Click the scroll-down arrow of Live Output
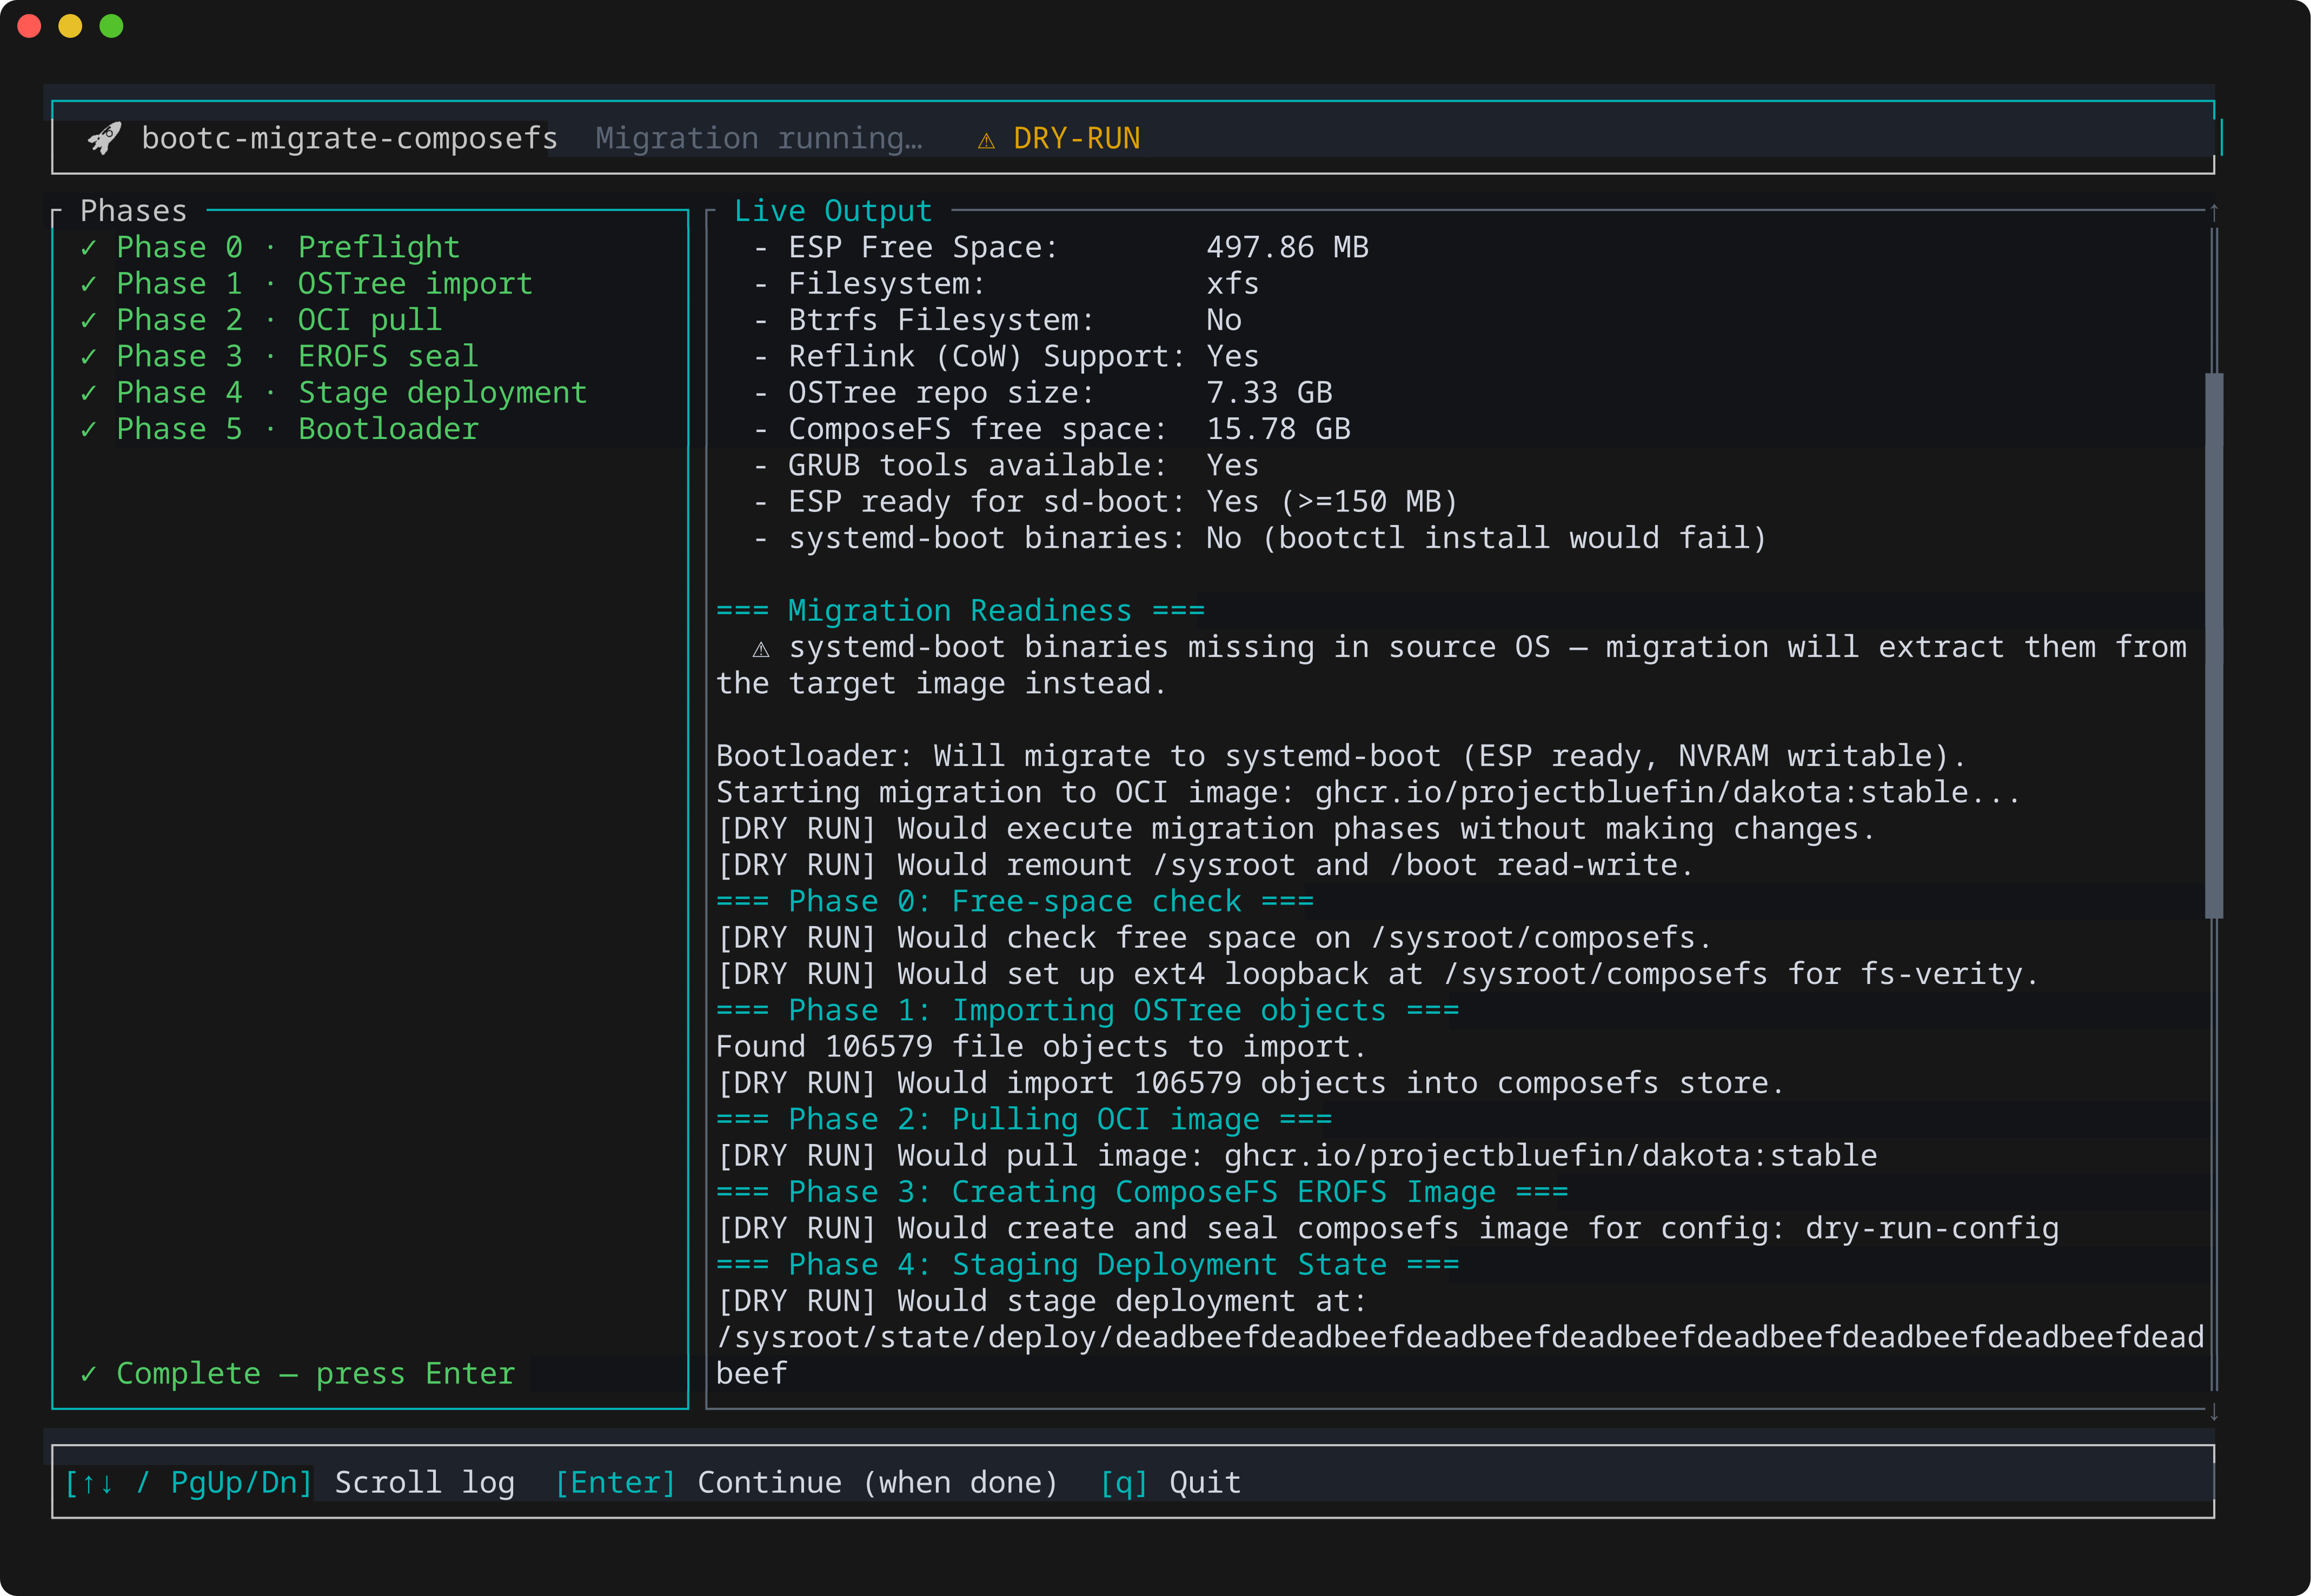The width and height of the screenshot is (2311, 1596). (2214, 1411)
